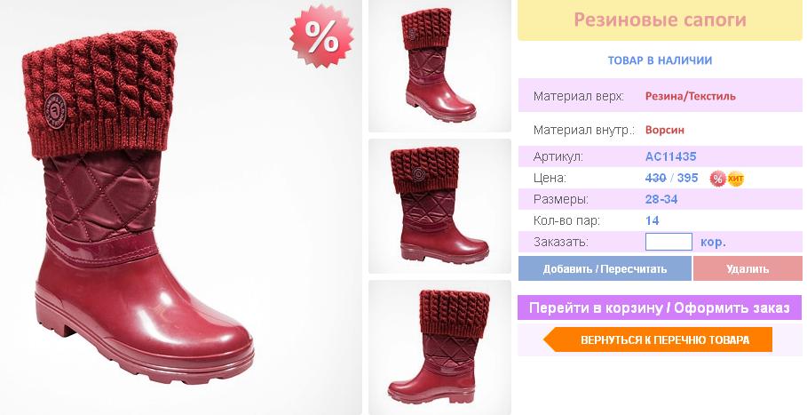Click the crossed-out old price 430
The height and width of the screenshot is (415, 807).
coord(656,178)
